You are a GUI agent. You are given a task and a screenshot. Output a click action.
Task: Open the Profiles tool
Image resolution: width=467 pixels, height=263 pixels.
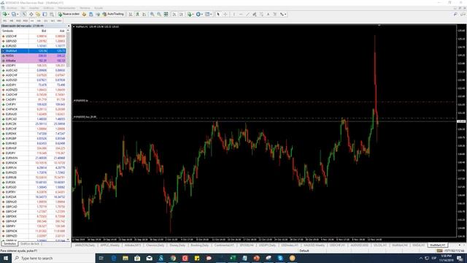[14, 14]
